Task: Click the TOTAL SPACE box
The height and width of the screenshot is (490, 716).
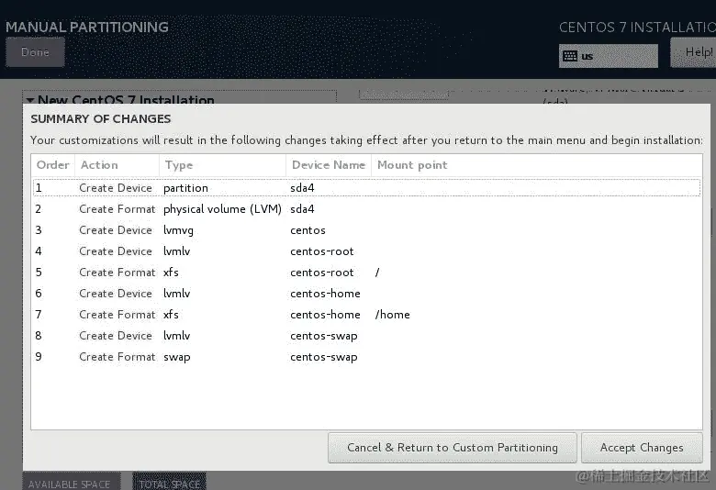Action: click(x=170, y=482)
